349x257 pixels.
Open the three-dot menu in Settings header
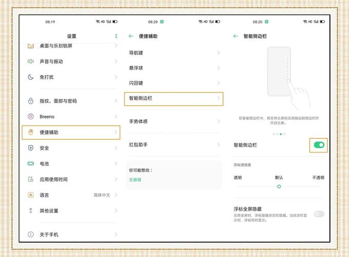pos(116,36)
